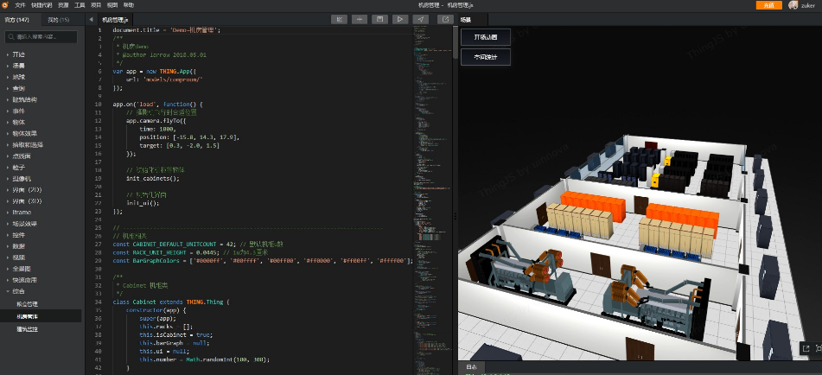Screen dimensions: 822x375
Task: Switch to the 我的 (15) tab
Action: click(x=57, y=18)
